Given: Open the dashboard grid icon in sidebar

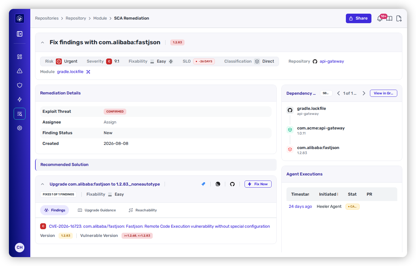Looking at the screenshot, I should [20, 57].
